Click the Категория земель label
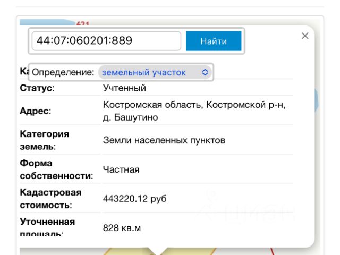 [x=45, y=140]
